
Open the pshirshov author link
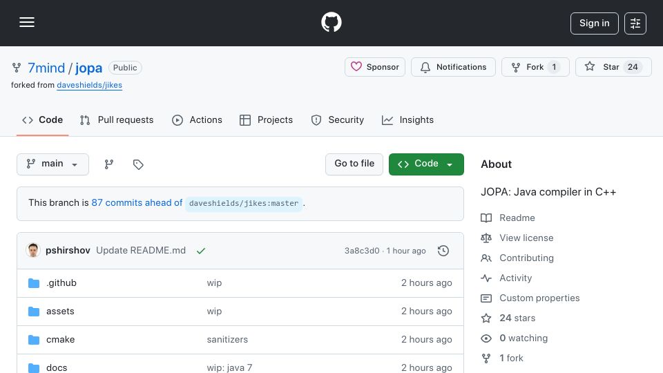coord(68,250)
